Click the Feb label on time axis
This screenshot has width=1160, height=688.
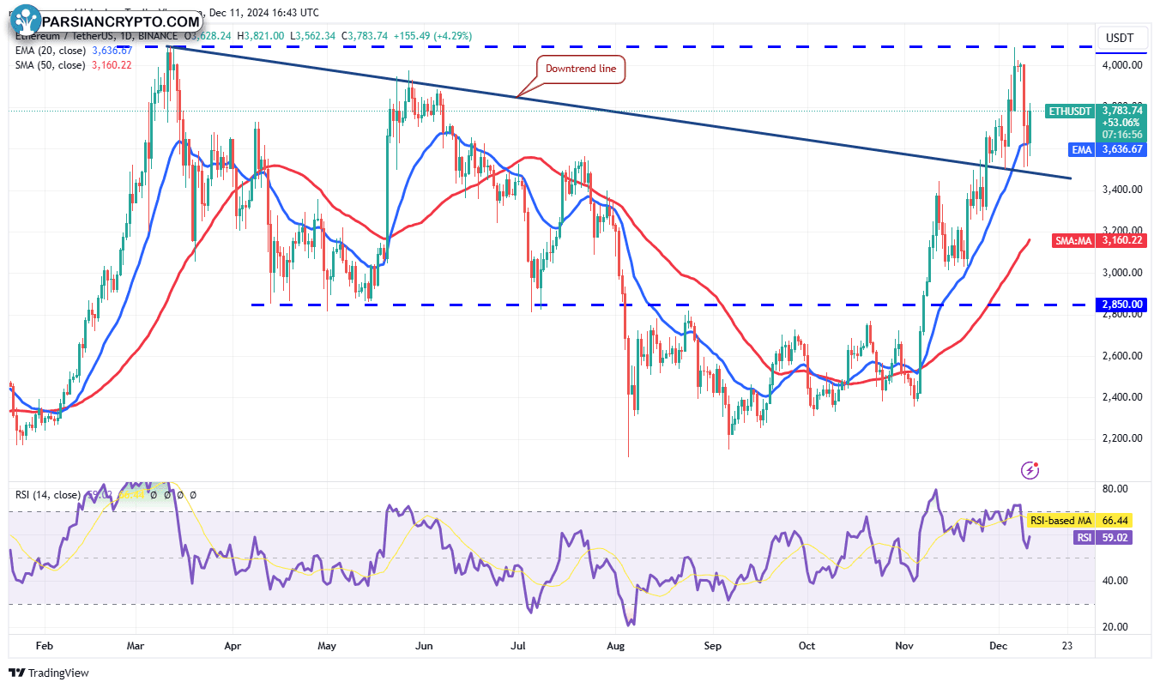click(x=45, y=647)
